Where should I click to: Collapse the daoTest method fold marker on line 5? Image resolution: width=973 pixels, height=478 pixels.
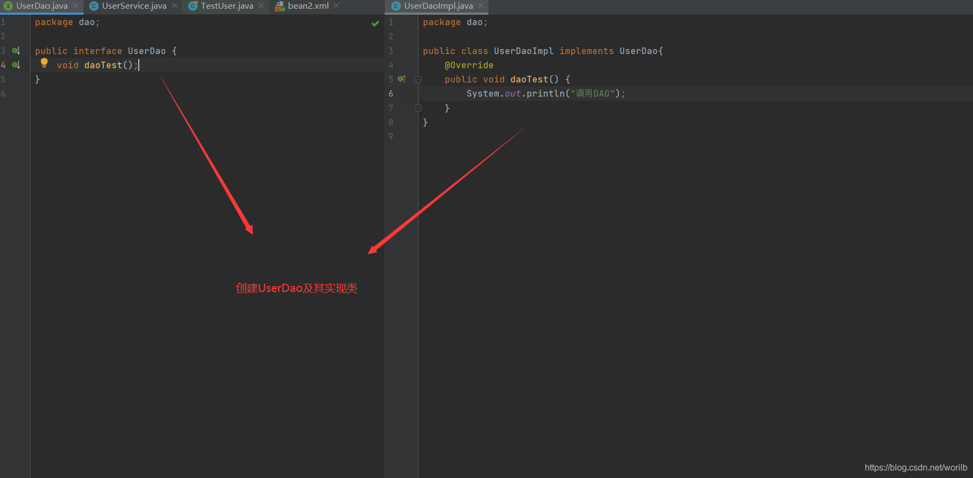(418, 80)
